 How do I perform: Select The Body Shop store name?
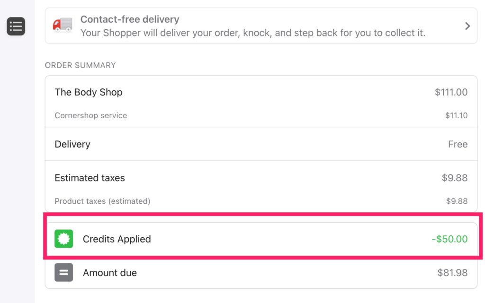(89, 92)
